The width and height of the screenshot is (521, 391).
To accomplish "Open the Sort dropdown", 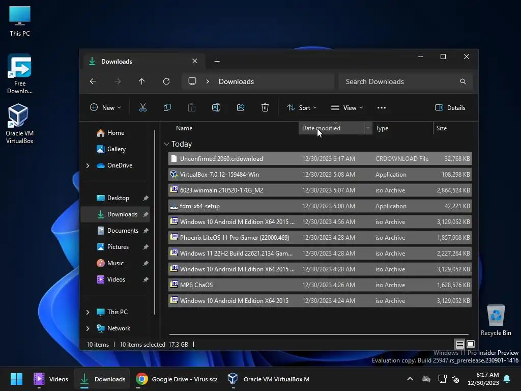I will (302, 108).
